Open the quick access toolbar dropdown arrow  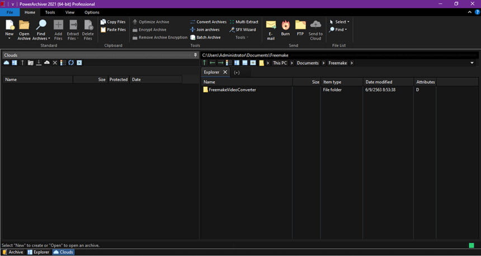tap(13, 4)
